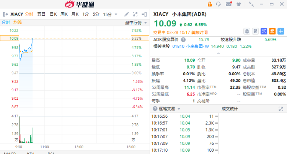Click the 华盛通 logo in title bar

[80, 4]
